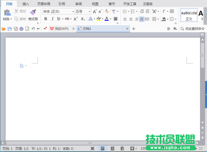Screen dimensions: 207x152
Task: Expand line spacing dropdown arrow
Action: click(x=158, y=19)
